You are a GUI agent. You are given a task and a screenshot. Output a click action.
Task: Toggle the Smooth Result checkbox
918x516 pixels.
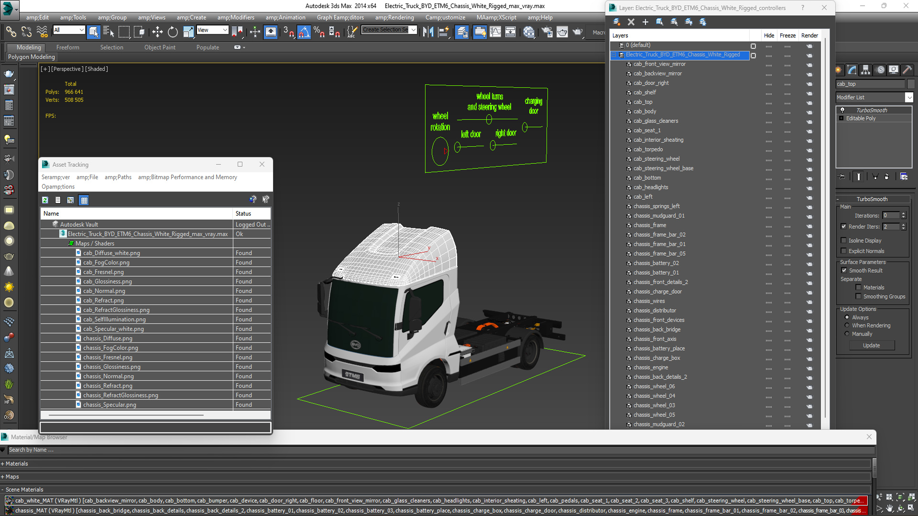tap(844, 270)
